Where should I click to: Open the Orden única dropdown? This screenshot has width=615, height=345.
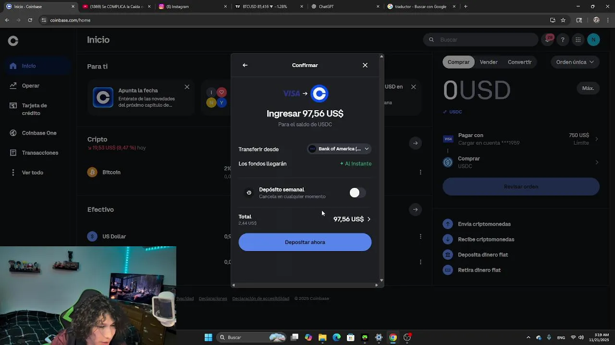(575, 62)
